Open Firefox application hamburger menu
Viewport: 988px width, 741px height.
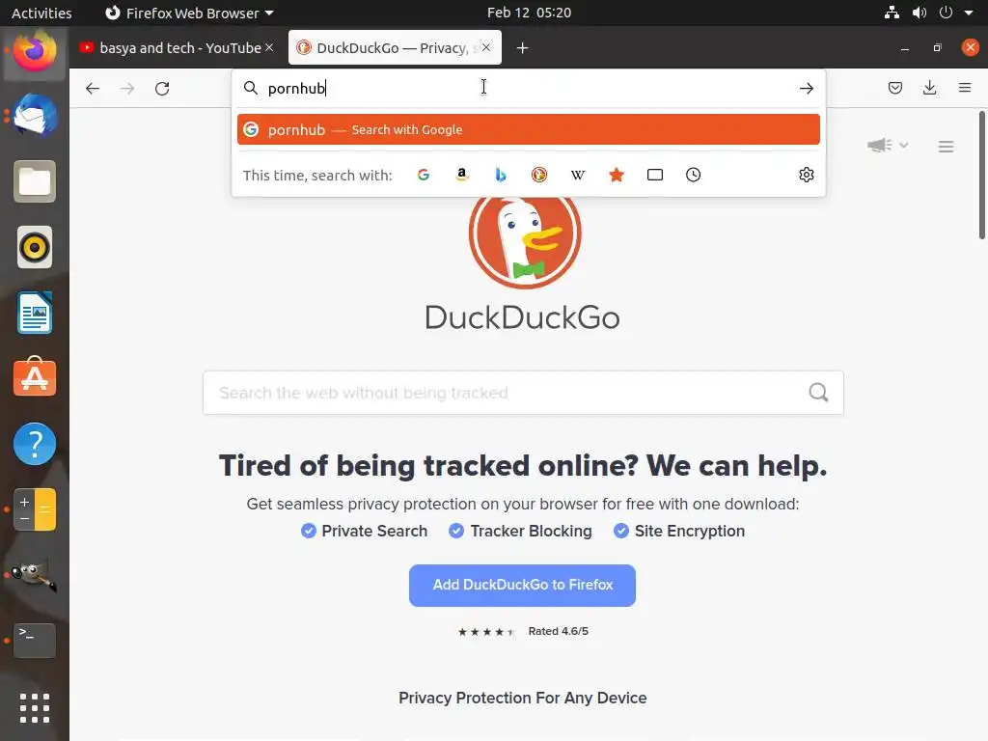click(x=965, y=88)
